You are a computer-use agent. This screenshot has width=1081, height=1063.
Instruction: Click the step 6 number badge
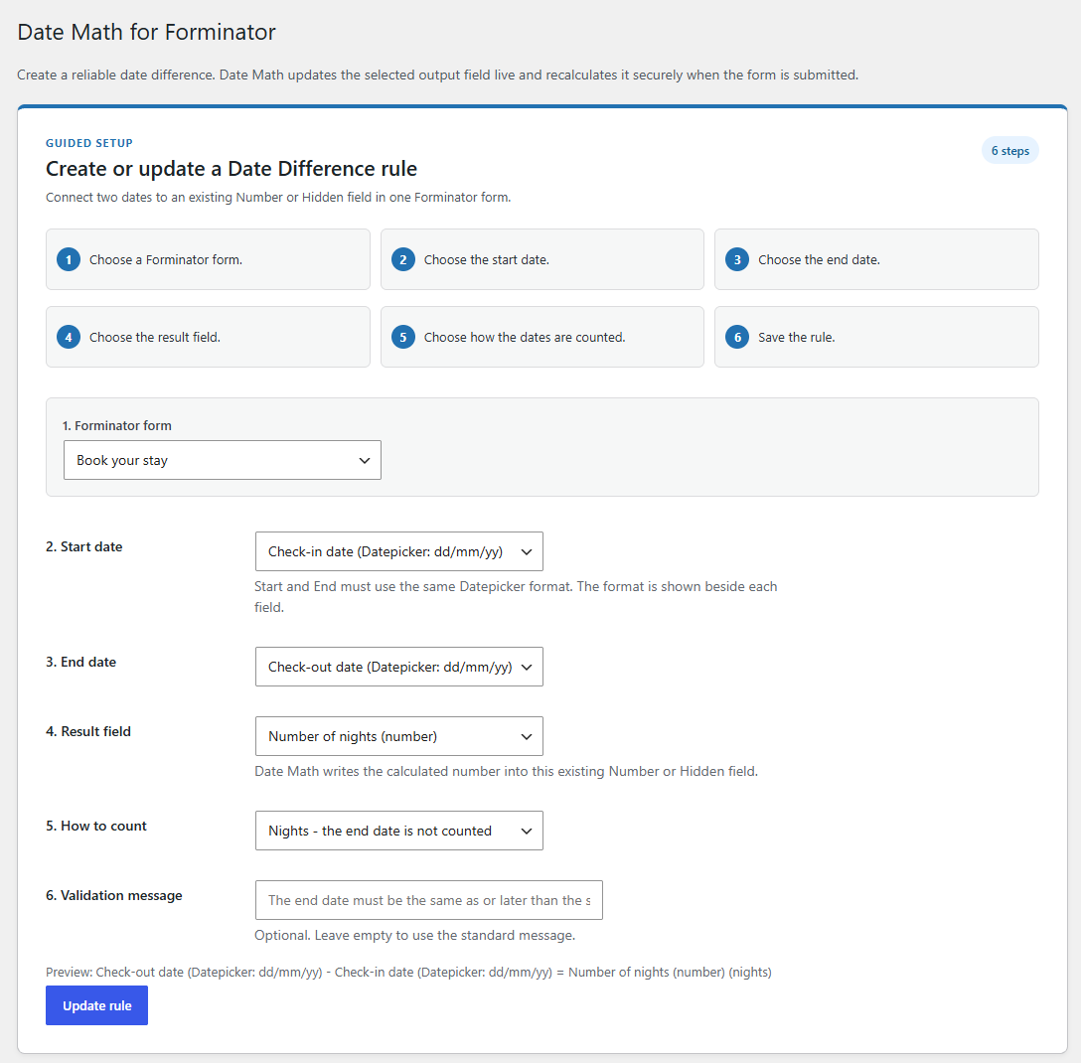737,337
